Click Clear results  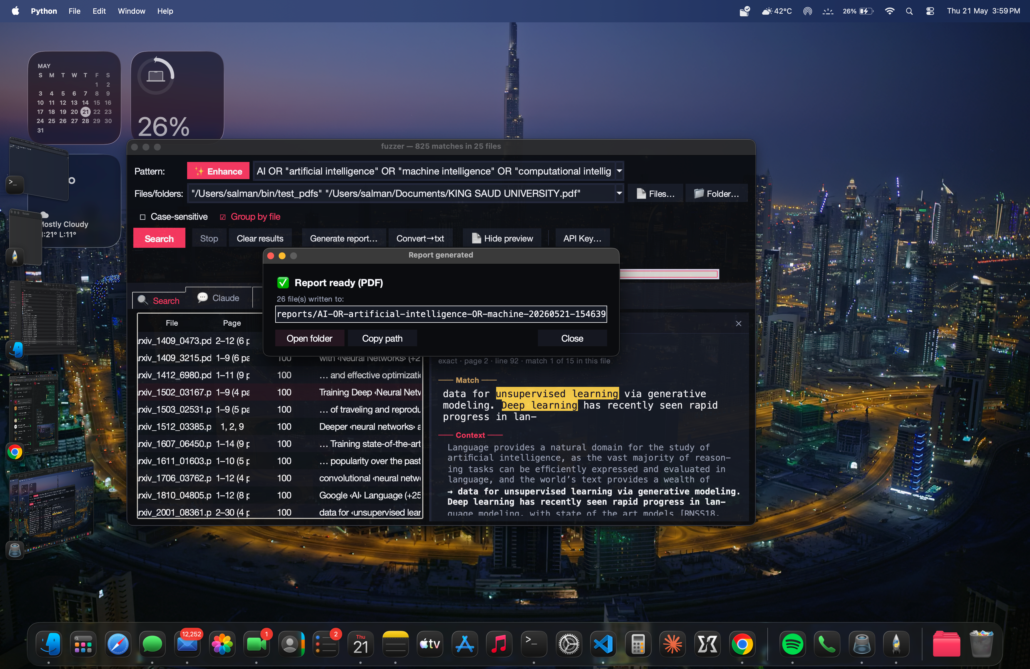click(x=260, y=238)
